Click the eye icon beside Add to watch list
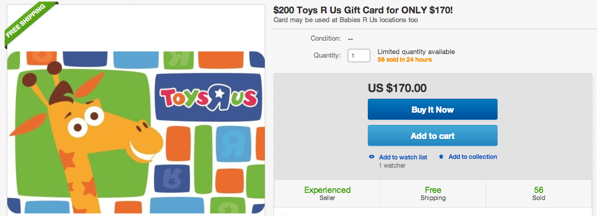The width and height of the screenshot is (597, 216). point(371,157)
